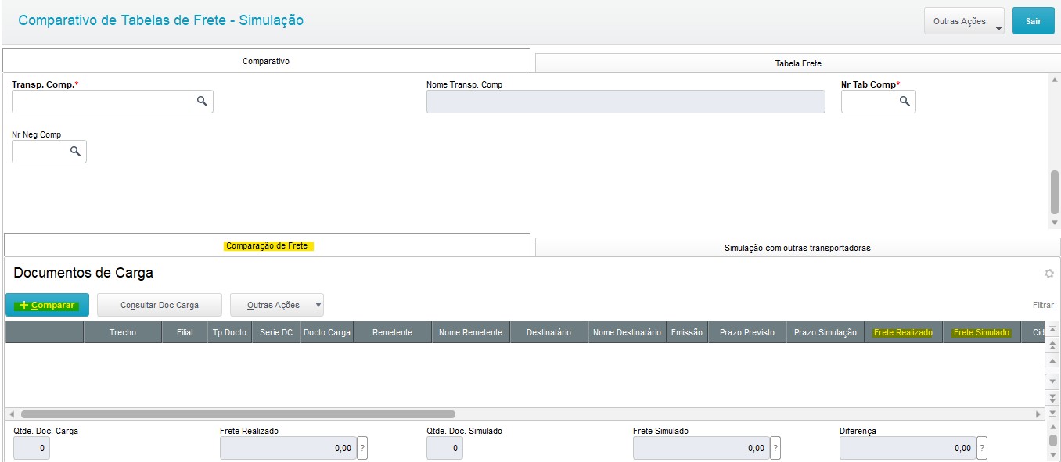This screenshot has height=462, width=1061.
Task: Click the Nome Remetente column header
Action: pos(470,332)
